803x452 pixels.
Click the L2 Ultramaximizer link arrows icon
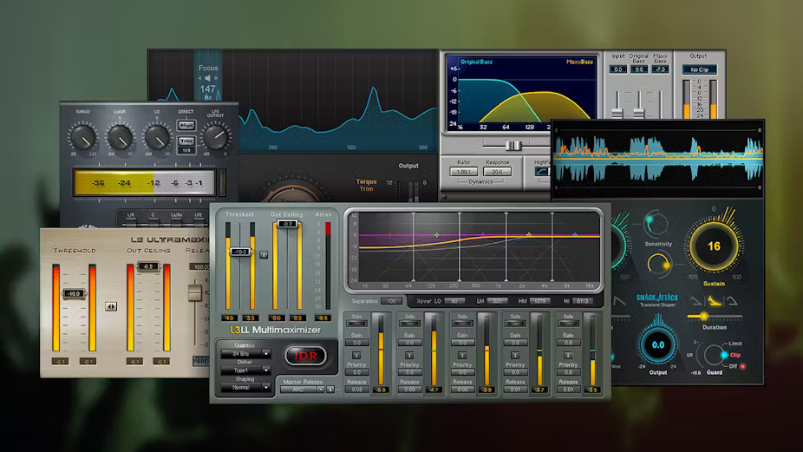(x=111, y=306)
